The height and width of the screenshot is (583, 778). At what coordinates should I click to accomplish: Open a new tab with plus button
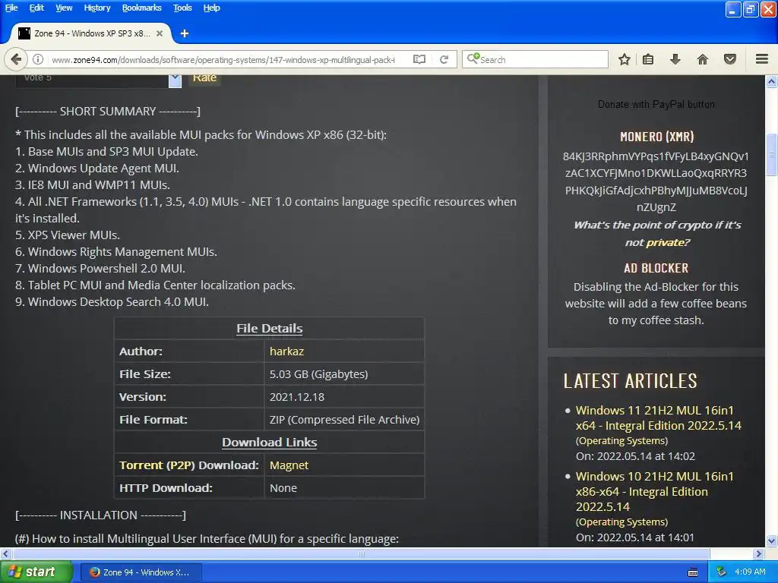pyautogui.click(x=185, y=33)
